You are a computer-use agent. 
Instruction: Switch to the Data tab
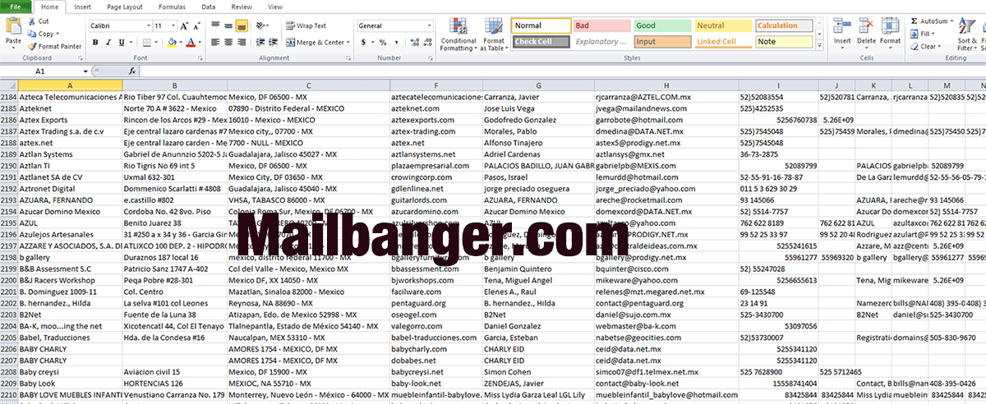tap(209, 7)
